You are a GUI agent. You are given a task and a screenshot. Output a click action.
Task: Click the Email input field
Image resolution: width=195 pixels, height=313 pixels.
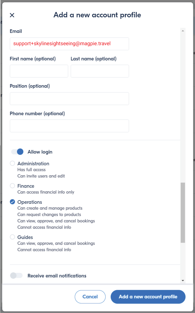[69, 44]
